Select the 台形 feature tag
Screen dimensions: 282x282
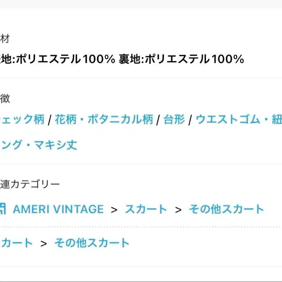(x=174, y=120)
